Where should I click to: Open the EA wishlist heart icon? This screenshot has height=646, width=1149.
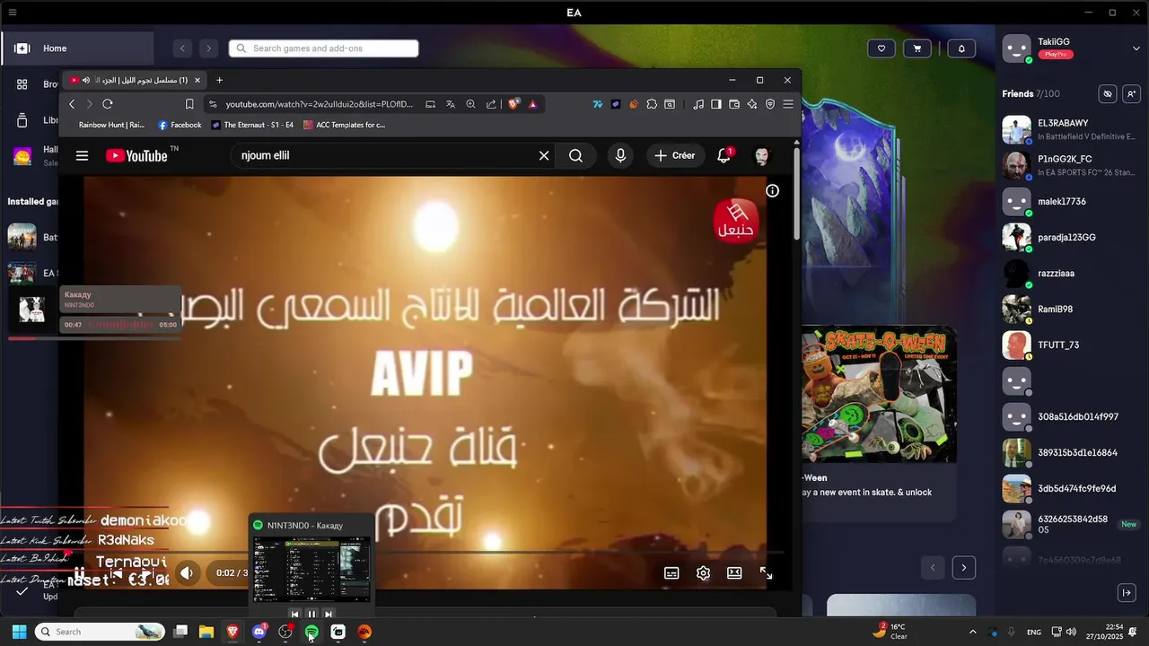pos(881,48)
